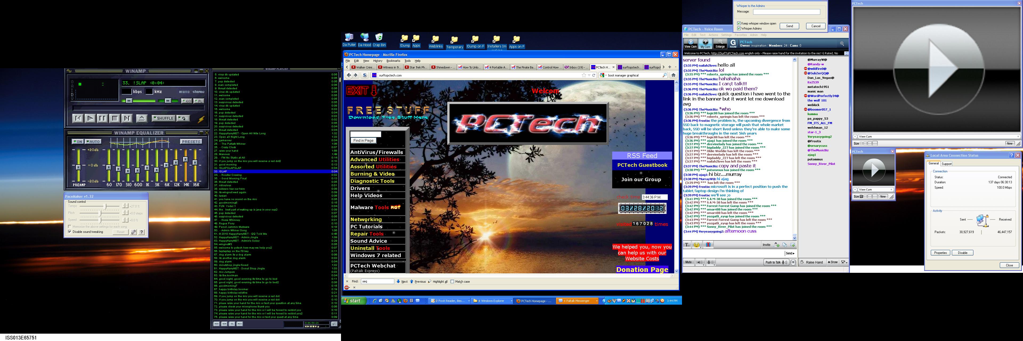Image resolution: width=1023 pixels, height=341 pixels.
Task: Click Winamp previous track button
Action: [78, 118]
